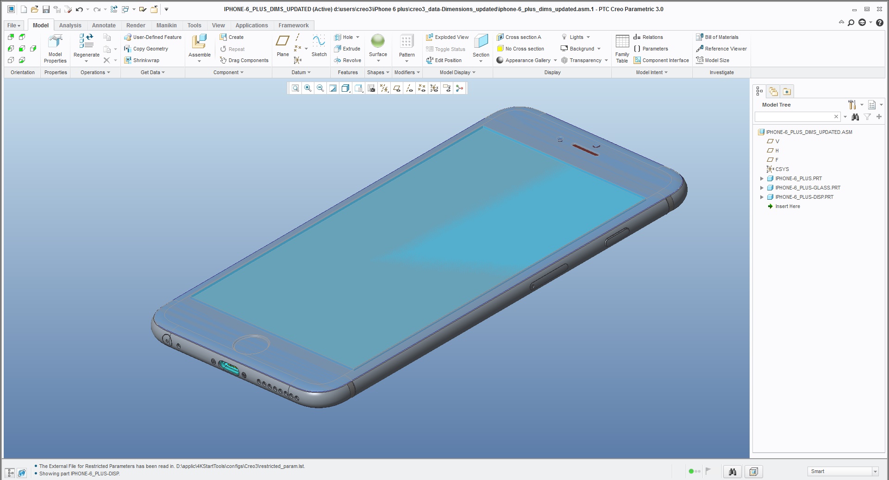Toggle axis display in graphics toolbar
Viewport: 889px width, 480px height.
pos(409,88)
